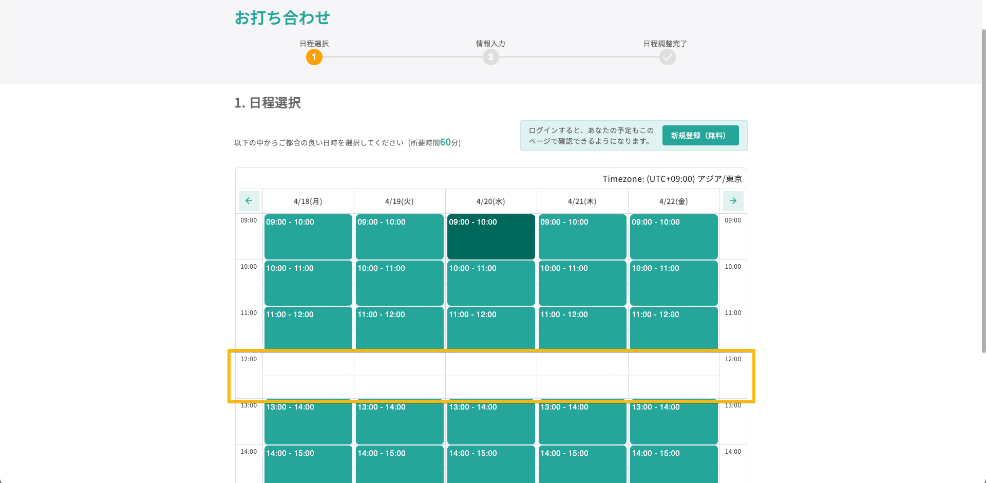This screenshot has height=483, width=986.
Task: Click the 1. 日程選択 section heading
Action: (268, 103)
